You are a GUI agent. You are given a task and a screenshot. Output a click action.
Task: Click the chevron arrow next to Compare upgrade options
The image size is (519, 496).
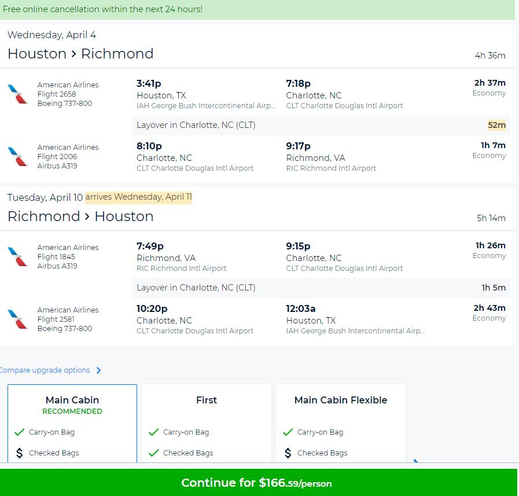(x=98, y=370)
